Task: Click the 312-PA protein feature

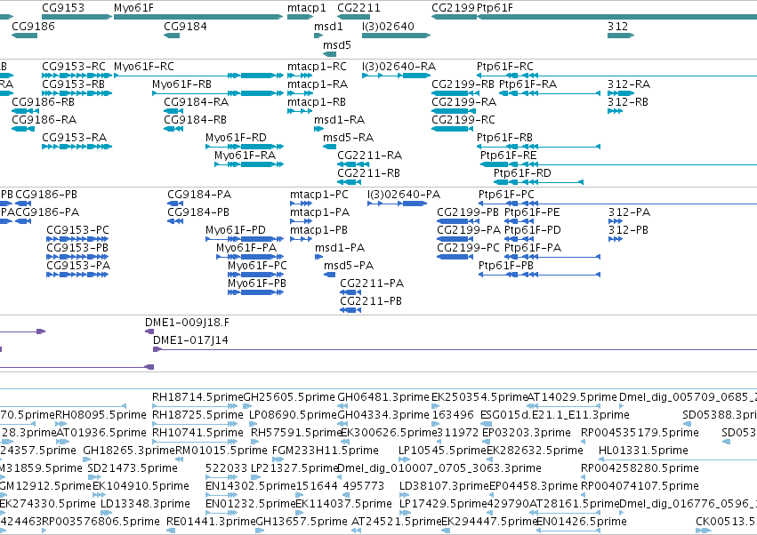Action: pyautogui.click(x=616, y=221)
